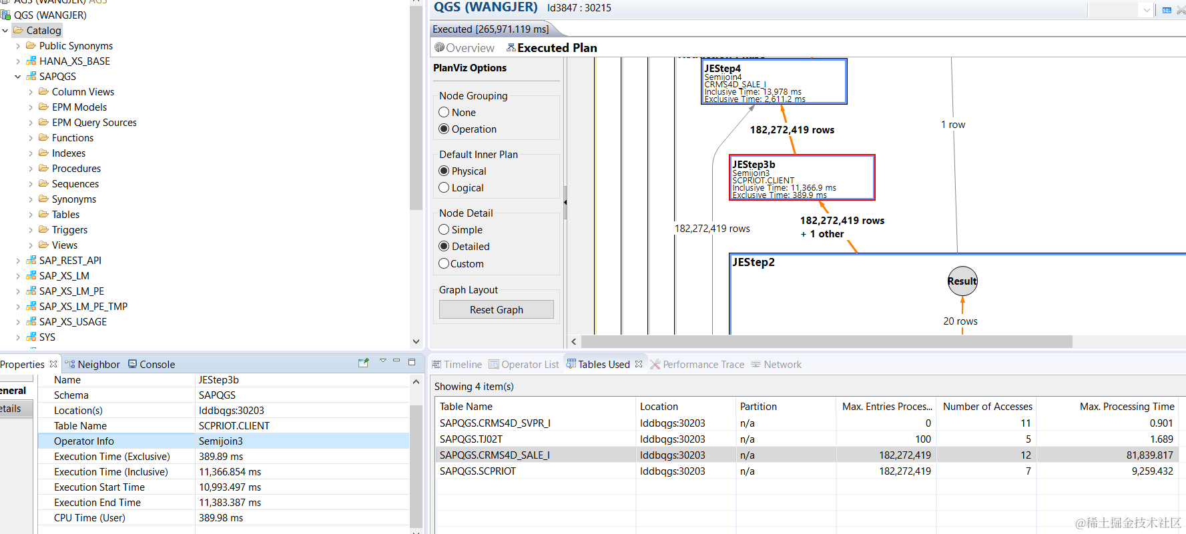This screenshot has width=1186, height=534.
Task: Click the Triggers folder icon
Action: (43, 229)
